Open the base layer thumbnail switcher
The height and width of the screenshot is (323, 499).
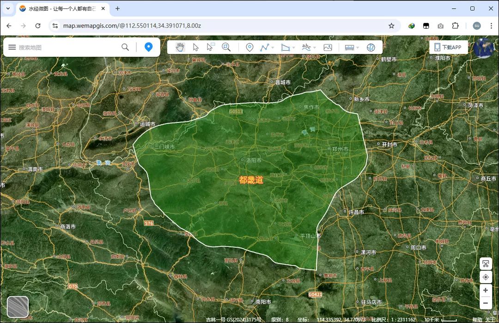click(x=18, y=307)
